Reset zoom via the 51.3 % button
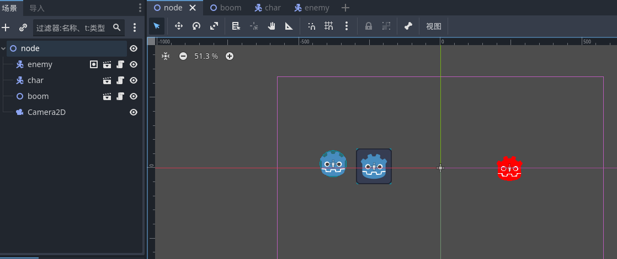 (x=206, y=56)
